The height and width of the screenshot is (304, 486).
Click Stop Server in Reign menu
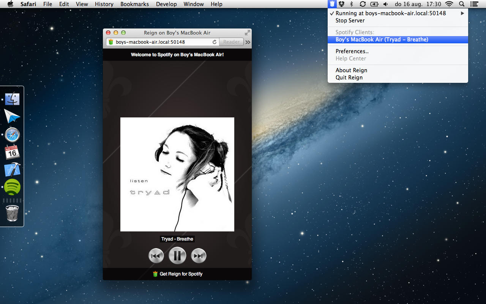pos(350,21)
